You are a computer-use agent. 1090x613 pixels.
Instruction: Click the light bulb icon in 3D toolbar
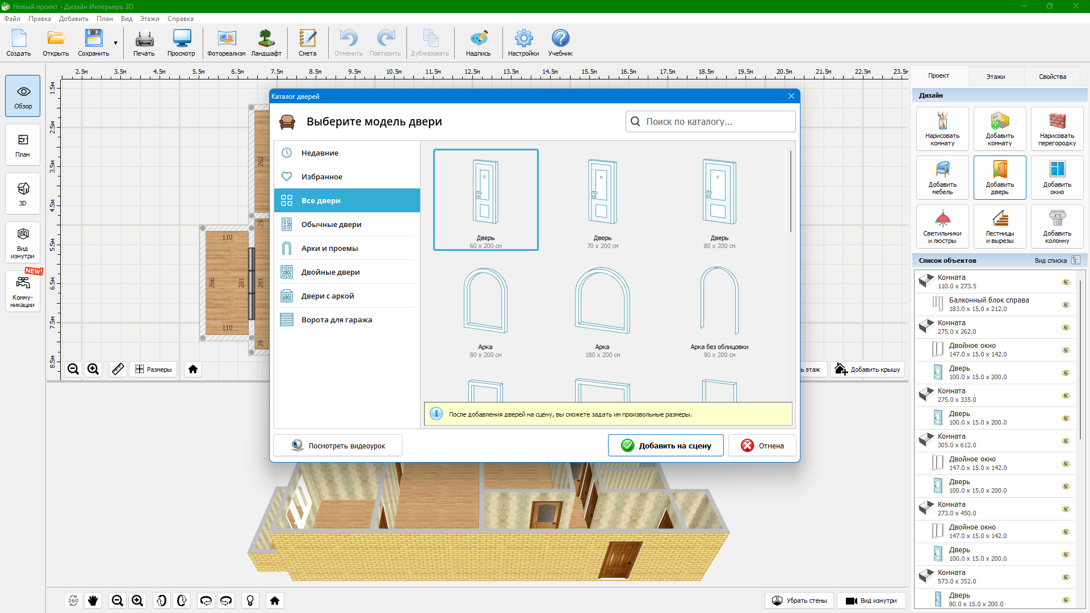pyautogui.click(x=250, y=601)
